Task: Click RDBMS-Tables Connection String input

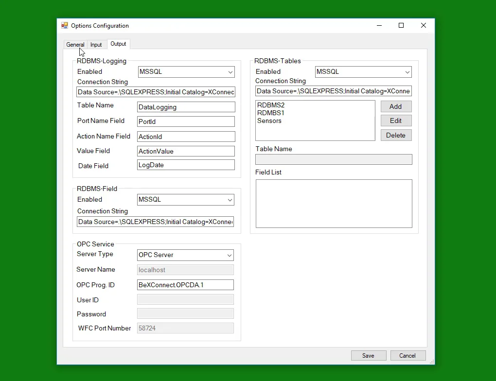Action: [x=334, y=91]
